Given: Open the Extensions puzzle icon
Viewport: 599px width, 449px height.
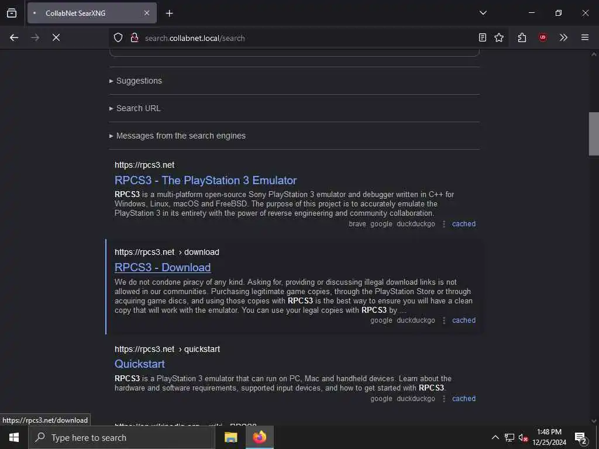Looking at the screenshot, I should coord(522,37).
